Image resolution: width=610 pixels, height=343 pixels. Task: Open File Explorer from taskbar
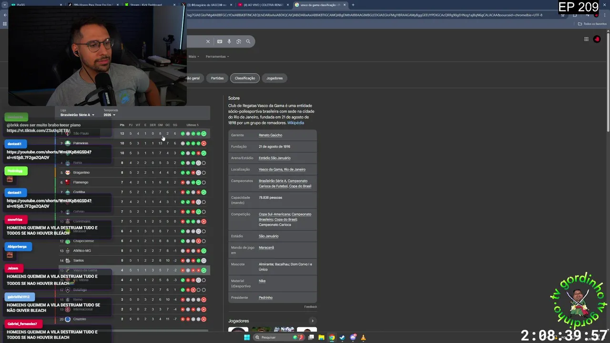[x=321, y=337]
